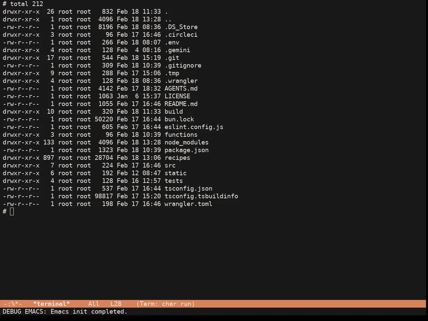
Task: Click the .gitignore entry
Action: pyautogui.click(x=183, y=66)
